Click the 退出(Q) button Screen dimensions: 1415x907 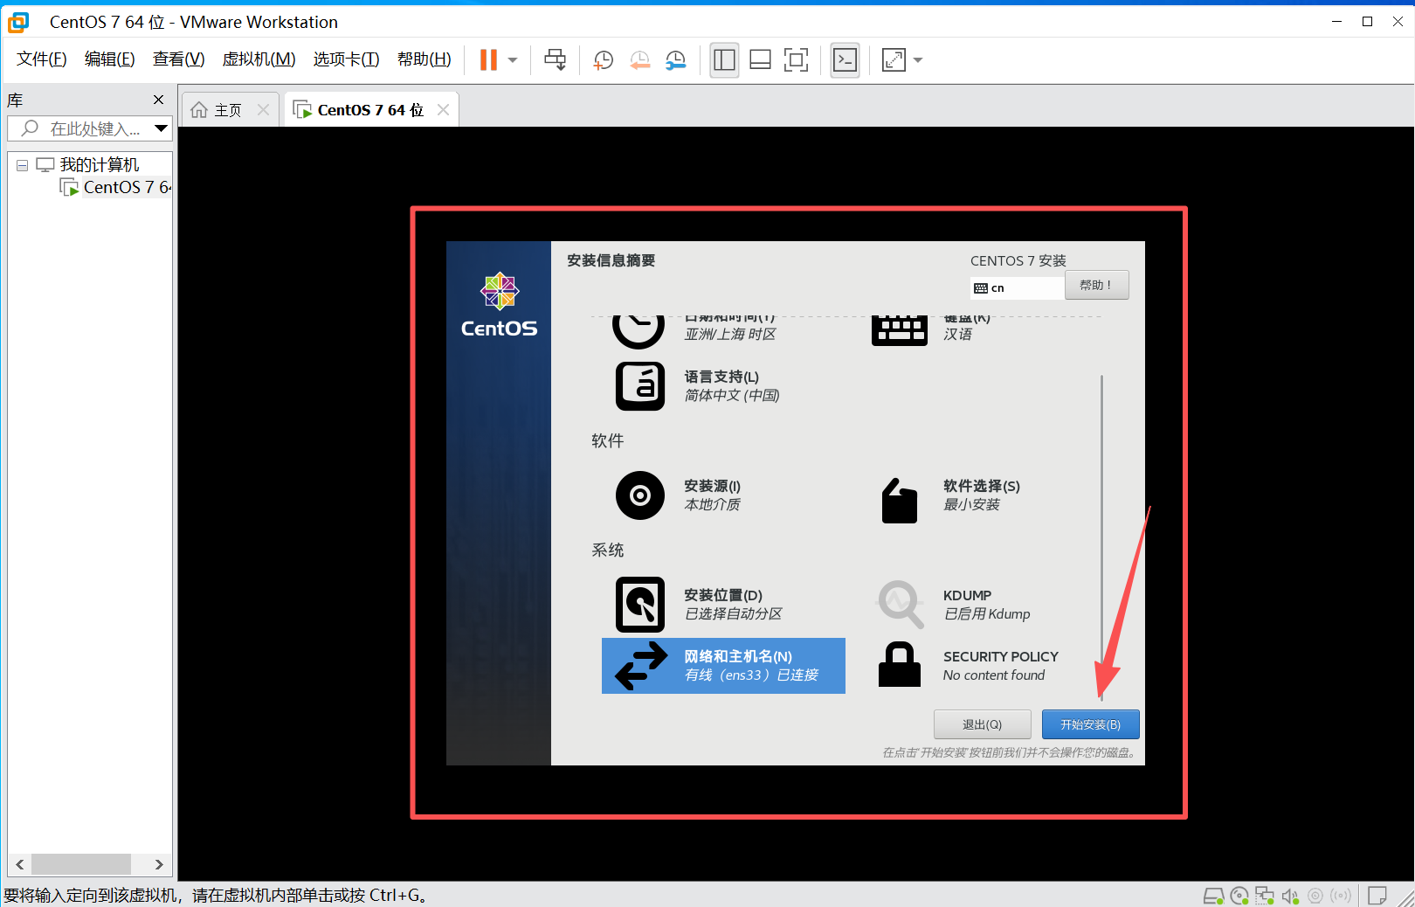click(982, 724)
